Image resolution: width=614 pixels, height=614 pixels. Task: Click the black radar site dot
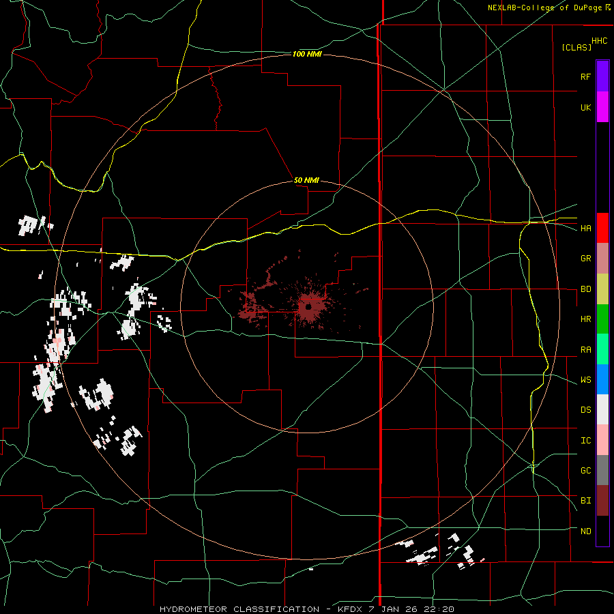pos(308,307)
